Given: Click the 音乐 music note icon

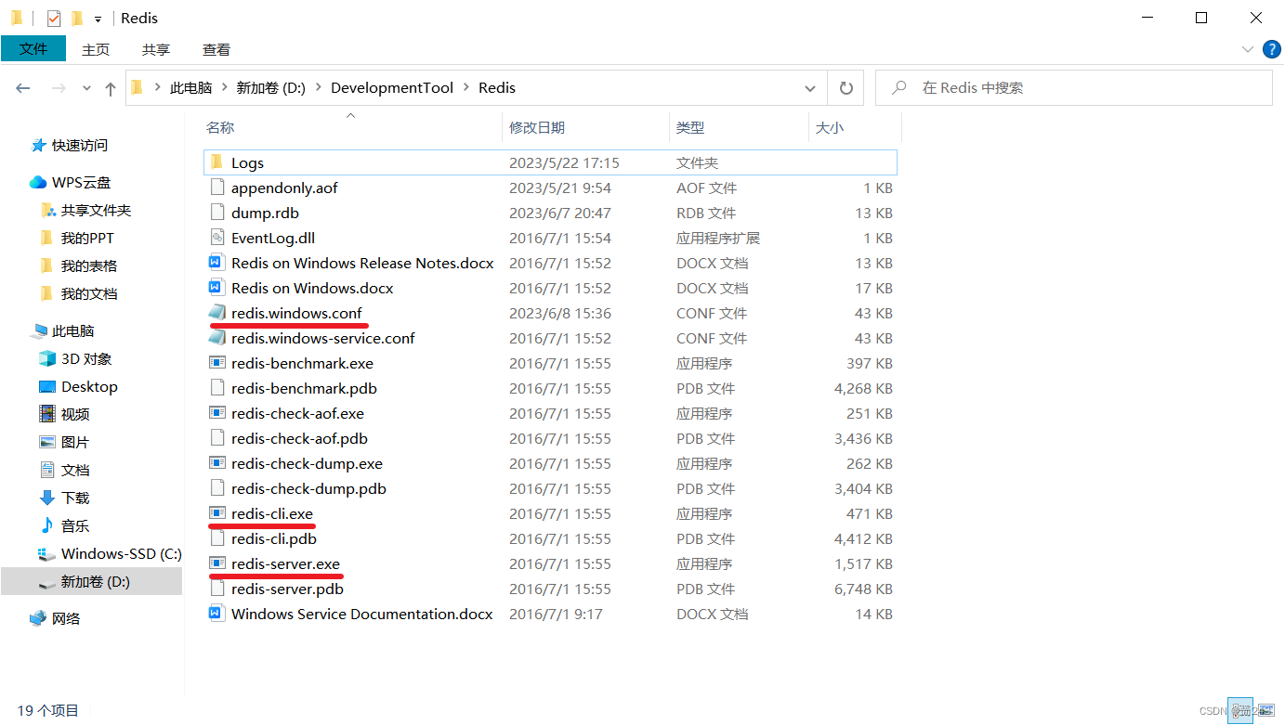Looking at the screenshot, I should coord(47,525).
